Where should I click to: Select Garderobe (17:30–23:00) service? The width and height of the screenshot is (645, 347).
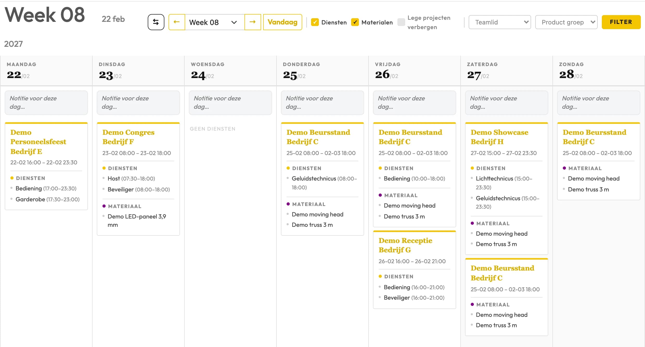(x=48, y=199)
